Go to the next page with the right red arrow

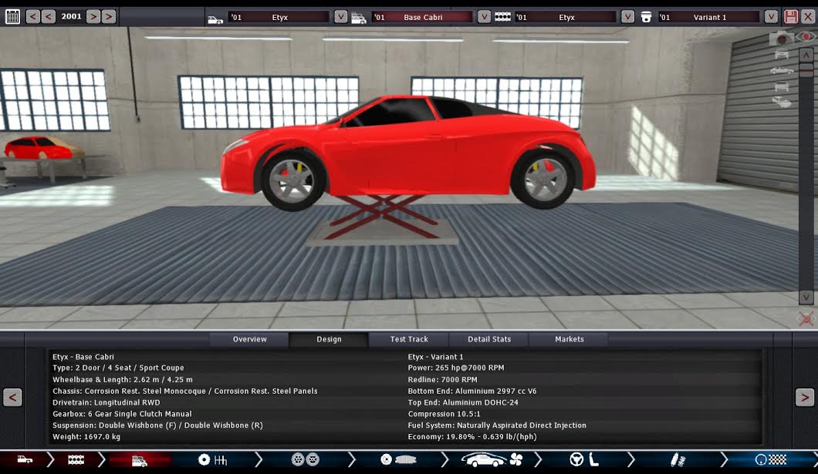(x=804, y=398)
